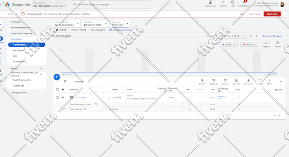Open Ads in the sidebar

(15, 56)
